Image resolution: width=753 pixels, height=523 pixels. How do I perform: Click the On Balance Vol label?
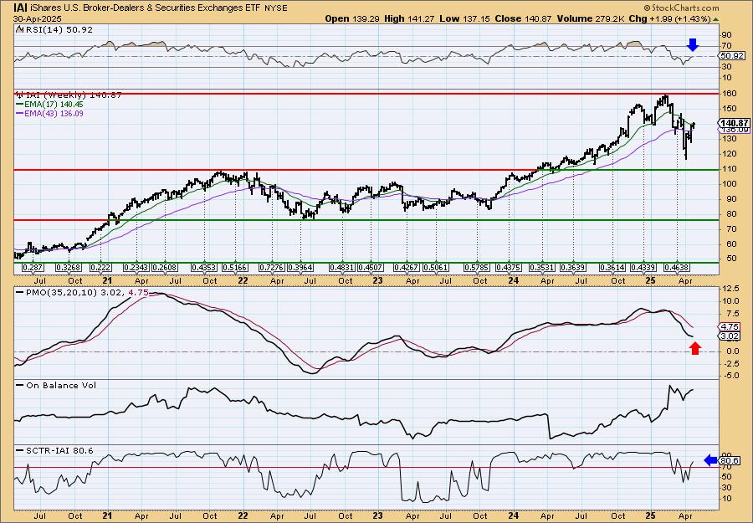(60, 385)
